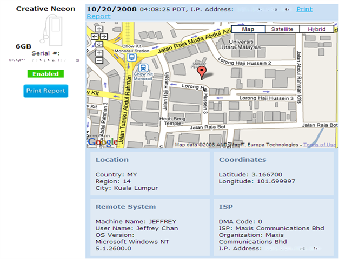Screen dimensions: 339x259
Task: Click the Remote System section heading
Action: (x=125, y=207)
